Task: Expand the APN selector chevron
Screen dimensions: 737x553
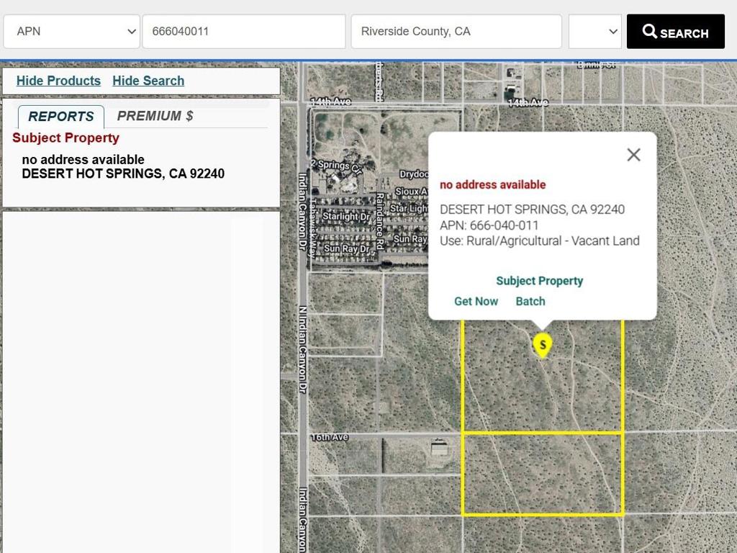Action: click(x=131, y=31)
